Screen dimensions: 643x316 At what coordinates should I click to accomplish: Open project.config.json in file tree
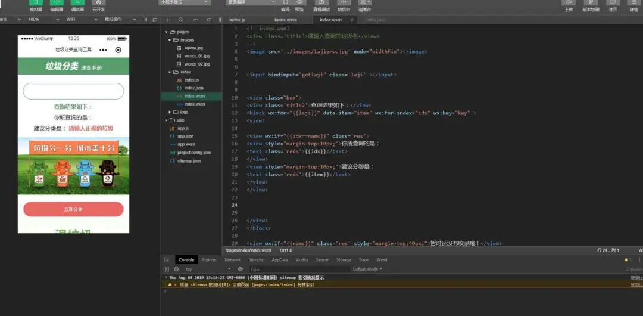click(x=194, y=153)
